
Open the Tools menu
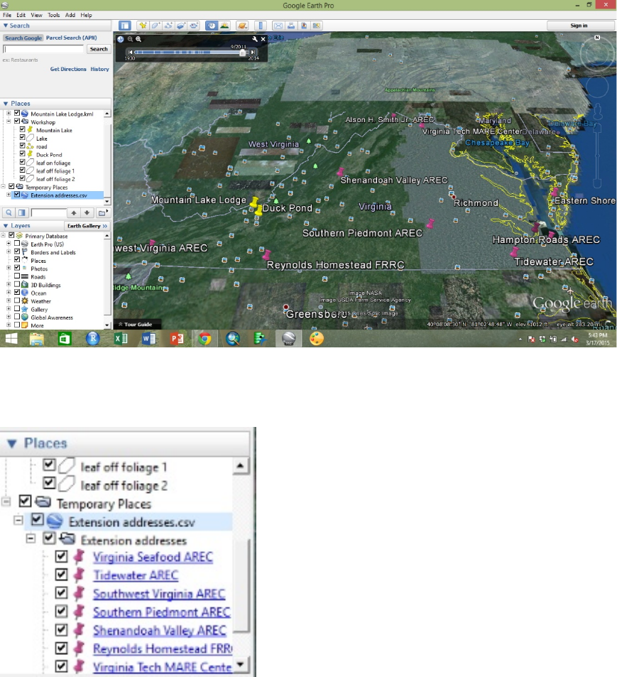pos(54,15)
